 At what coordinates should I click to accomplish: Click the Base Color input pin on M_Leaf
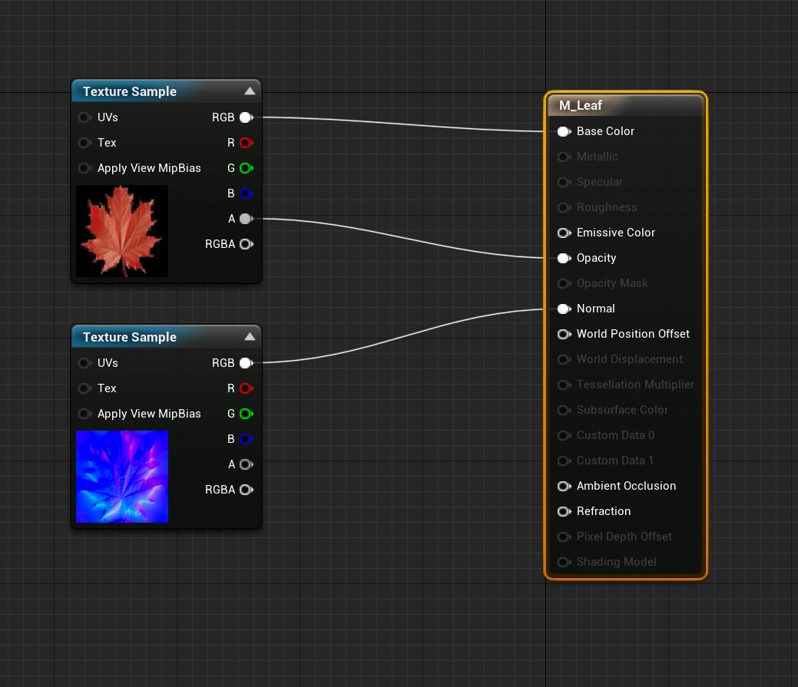pos(564,131)
